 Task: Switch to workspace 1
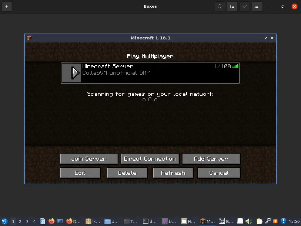[x=13, y=222]
